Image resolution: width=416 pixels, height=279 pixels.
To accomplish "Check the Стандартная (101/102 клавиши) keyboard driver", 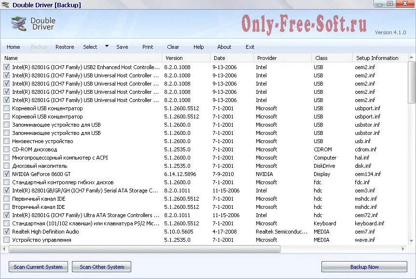I will 7,223.
